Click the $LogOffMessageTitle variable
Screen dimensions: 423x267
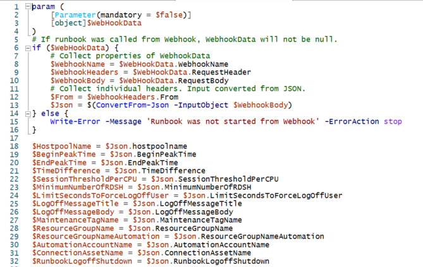pyautogui.click(x=75, y=204)
